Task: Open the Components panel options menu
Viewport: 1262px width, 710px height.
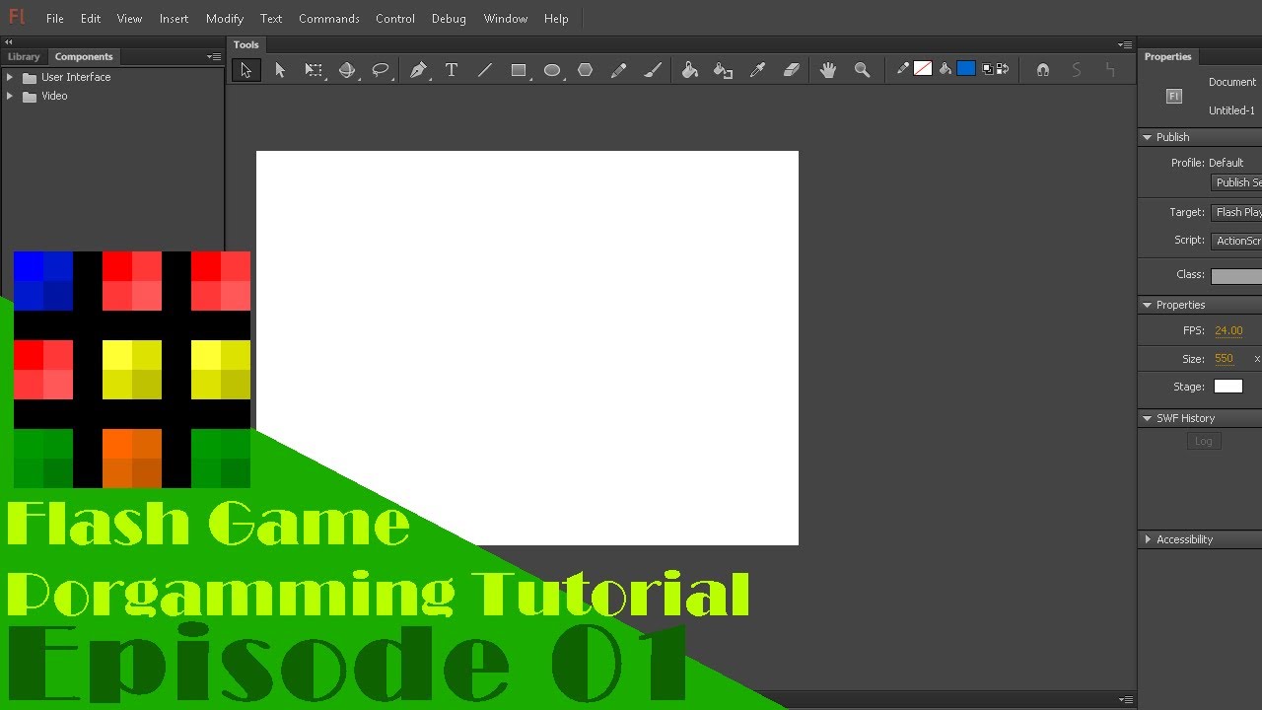Action: [x=213, y=56]
